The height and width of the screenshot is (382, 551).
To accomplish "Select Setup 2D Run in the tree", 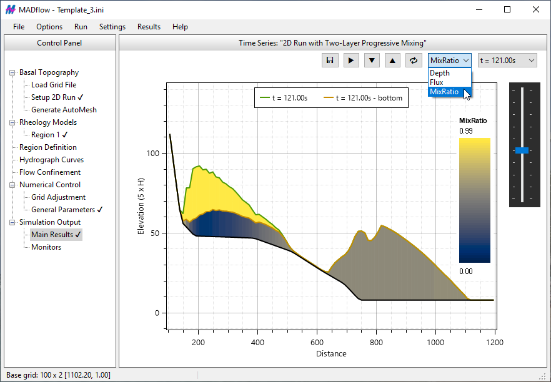I will tap(53, 97).
